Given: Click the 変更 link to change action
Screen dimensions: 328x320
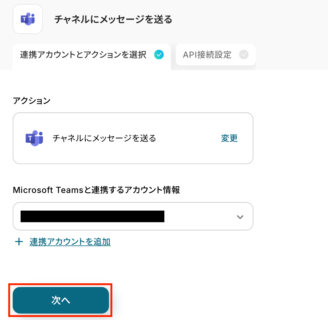Looking at the screenshot, I should (x=229, y=138).
